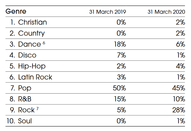Select Dance's 18% value for 2019
This screenshot has width=191, height=131.
119,44
